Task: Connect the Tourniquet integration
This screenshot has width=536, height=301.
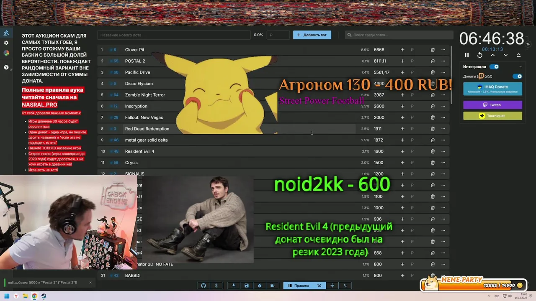Action: 492,116
